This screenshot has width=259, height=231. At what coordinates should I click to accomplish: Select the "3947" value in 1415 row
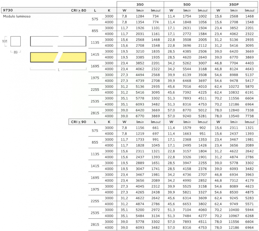187,163
